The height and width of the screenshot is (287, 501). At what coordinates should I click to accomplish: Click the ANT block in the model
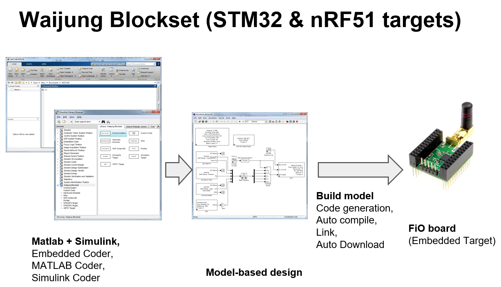pos(291,169)
